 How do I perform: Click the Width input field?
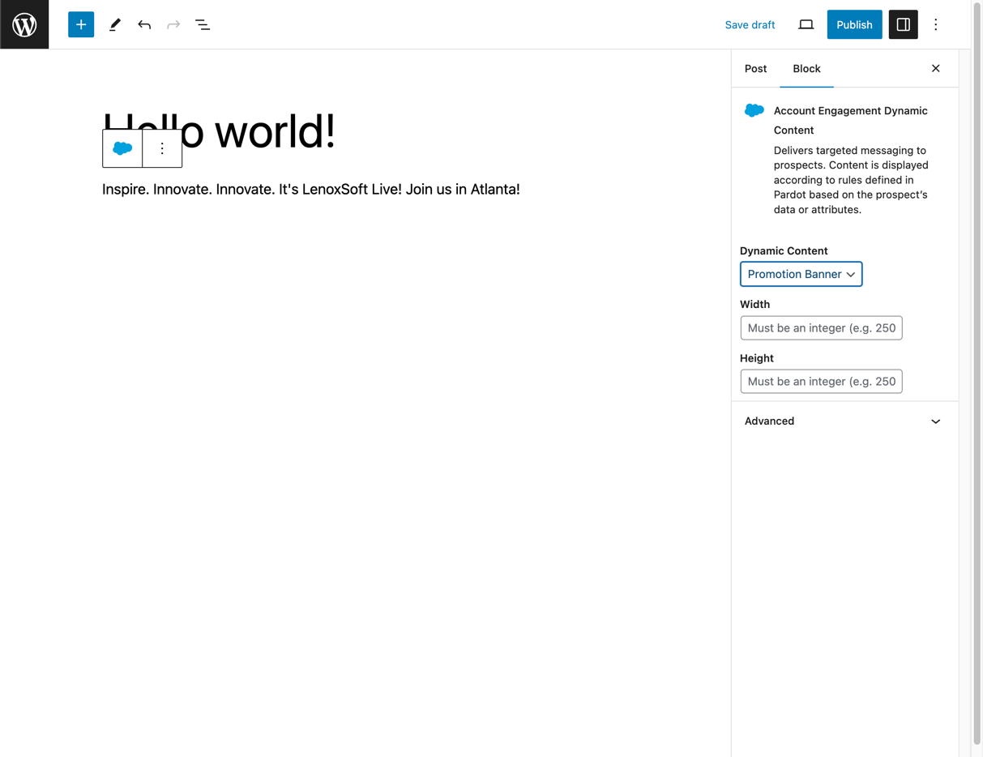821,328
